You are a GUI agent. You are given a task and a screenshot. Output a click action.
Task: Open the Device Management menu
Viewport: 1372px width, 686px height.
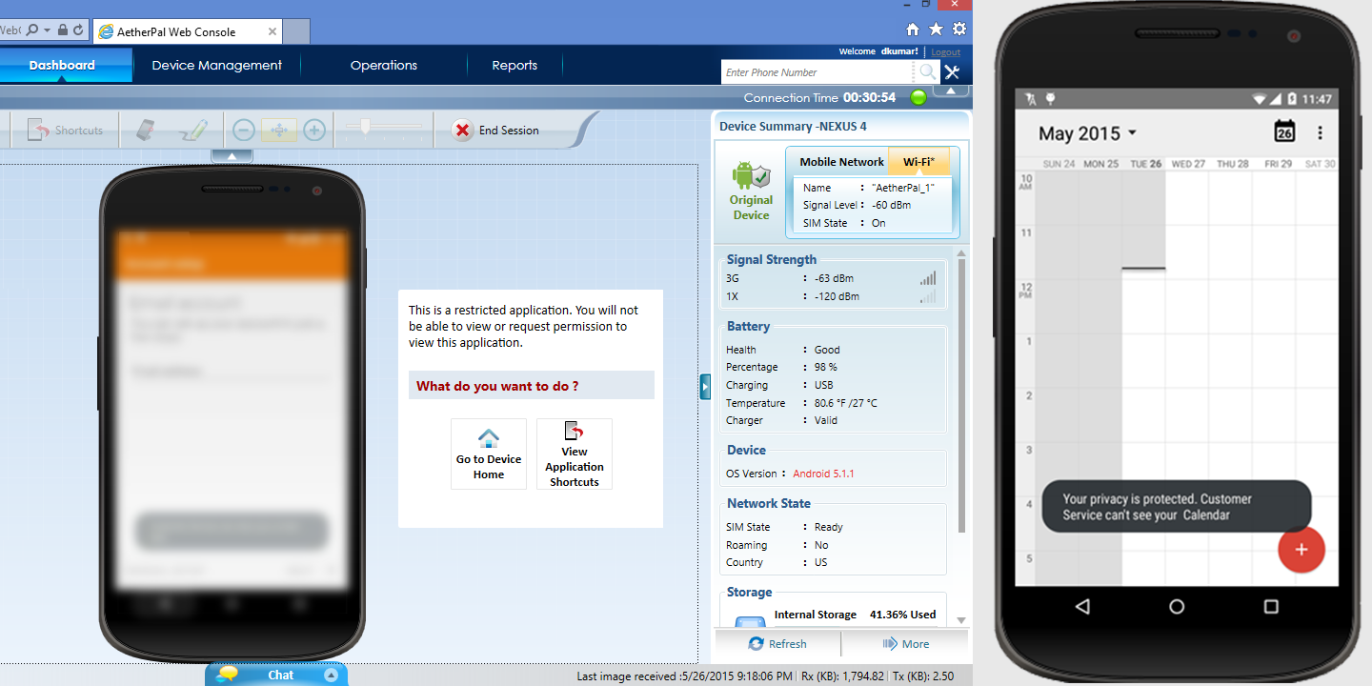(x=217, y=65)
